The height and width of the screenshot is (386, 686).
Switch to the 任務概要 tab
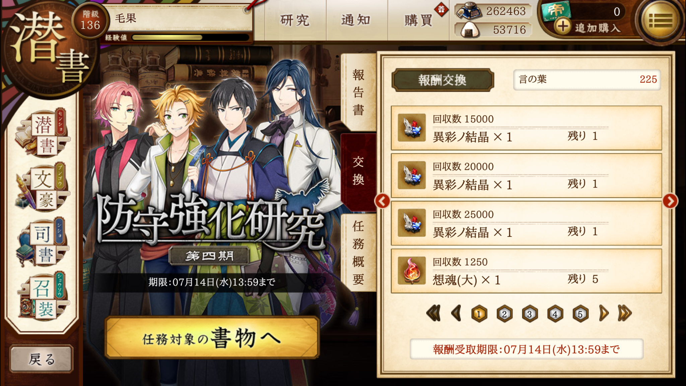coord(358,253)
